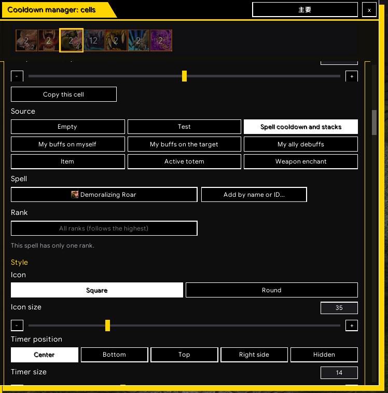Screen dimensions: 388x393
Task: Select the cell displaying the number 12
Action: [x=94, y=40]
